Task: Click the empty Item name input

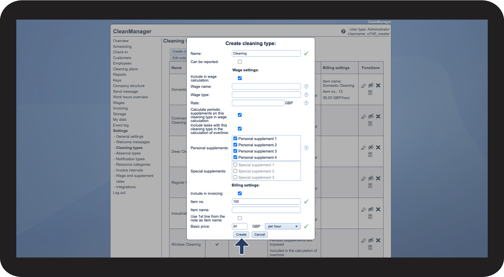Action: (x=266, y=210)
